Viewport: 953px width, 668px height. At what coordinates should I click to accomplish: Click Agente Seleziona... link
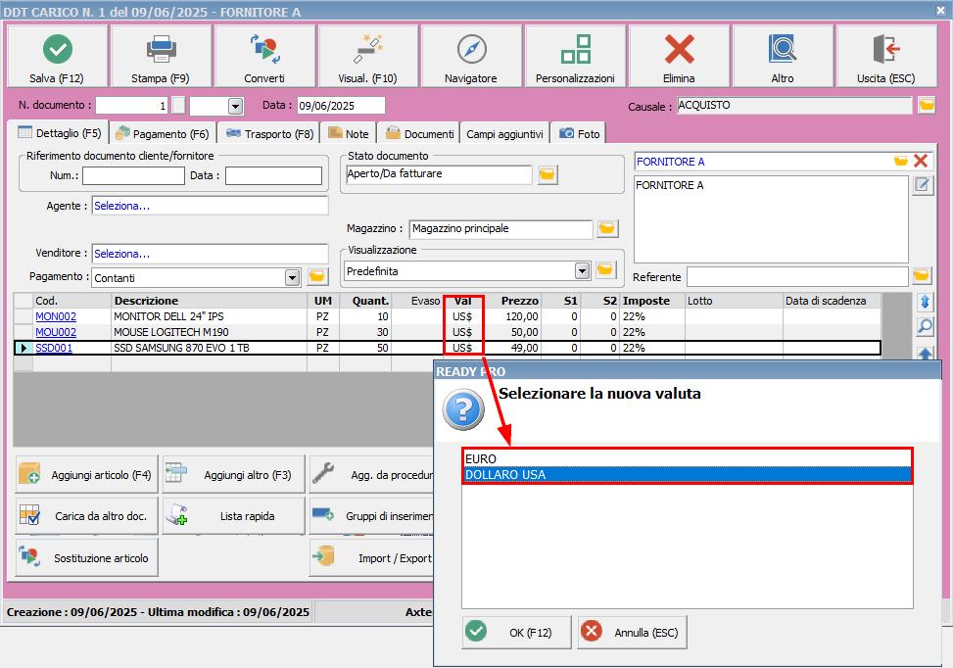tap(121, 206)
